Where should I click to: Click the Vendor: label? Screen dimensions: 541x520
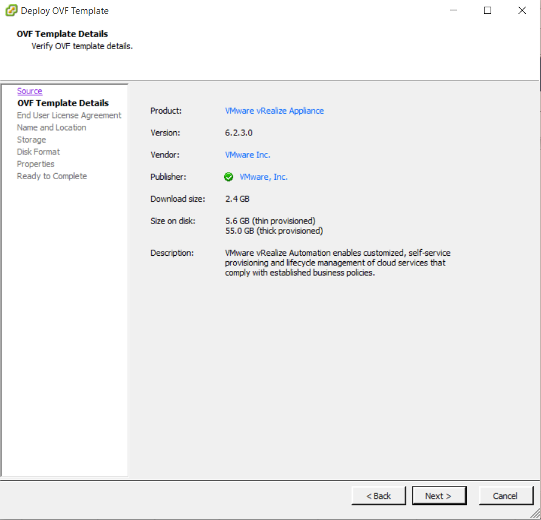165,155
